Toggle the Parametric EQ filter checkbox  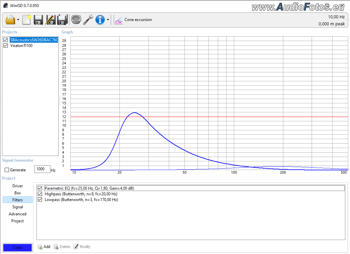pyautogui.click(x=40, y=188)
